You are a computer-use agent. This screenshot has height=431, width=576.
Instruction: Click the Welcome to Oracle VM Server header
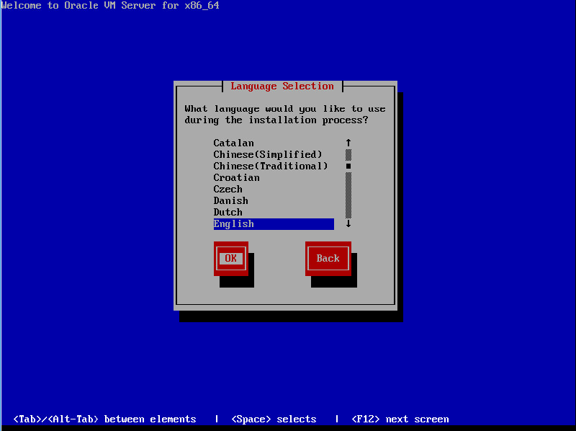coord(109,6)
